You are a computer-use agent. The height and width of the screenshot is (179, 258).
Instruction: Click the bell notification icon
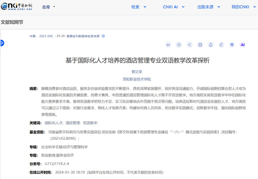[211, 45]
